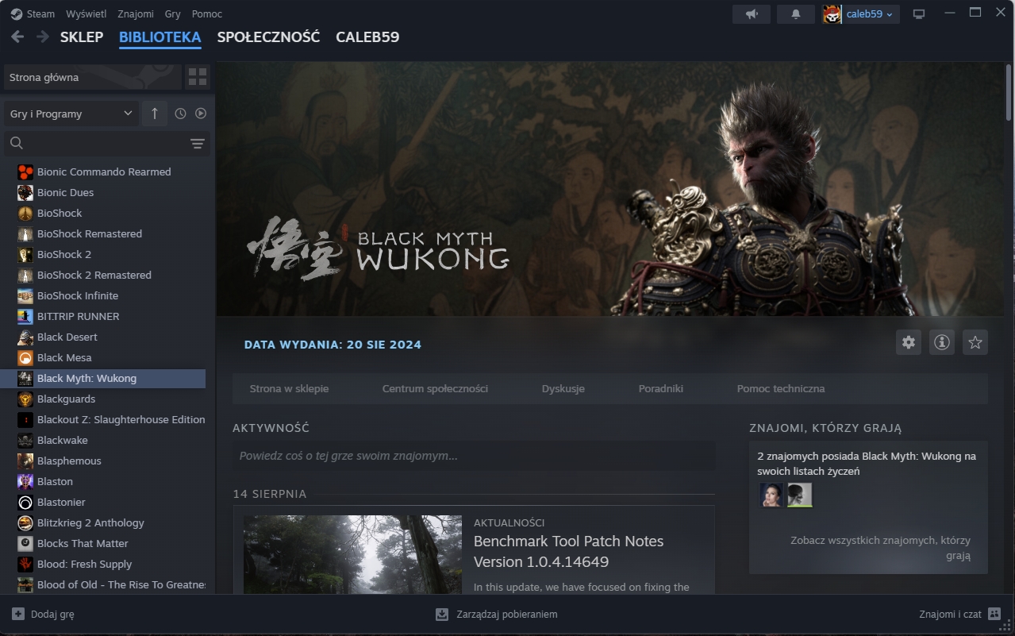Open advanced filter options icon
Image resolution: width=1015 pixels, height=636 pixels.
tap(198, 143)
